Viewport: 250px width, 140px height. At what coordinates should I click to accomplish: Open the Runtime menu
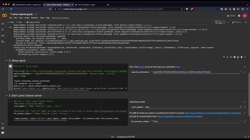34,18
